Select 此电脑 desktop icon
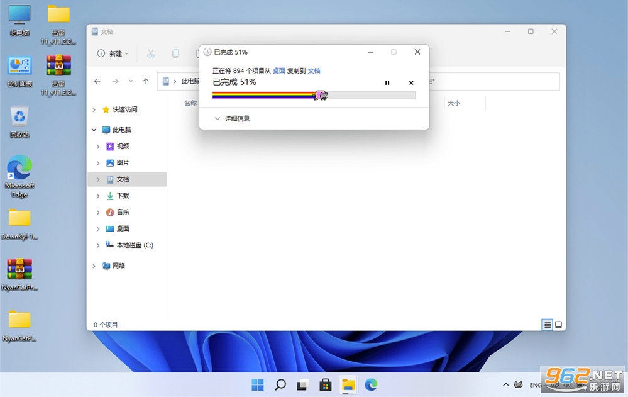Image resolution: width=628 pixels, height=397 pixels. click(x=19, y=20)
